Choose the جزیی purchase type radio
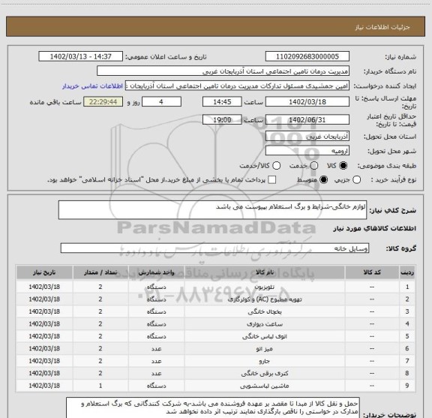432x418 pixels. click(x=357, y=180)
